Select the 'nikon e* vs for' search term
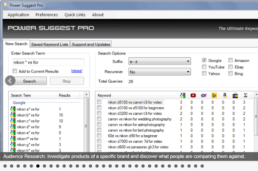The image size is (258, 171). 28,133
